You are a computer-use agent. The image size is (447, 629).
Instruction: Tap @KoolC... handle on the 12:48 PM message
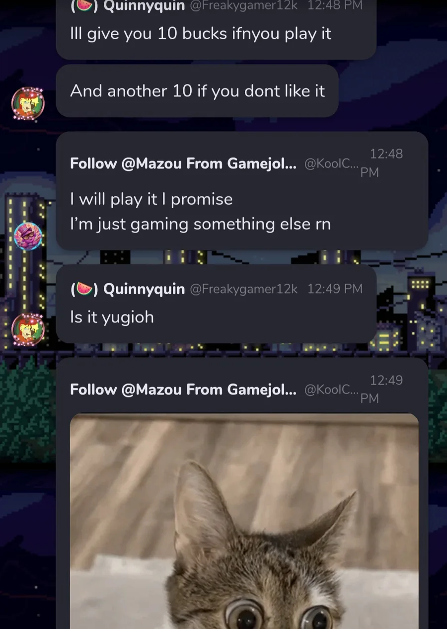[x=331, y=163]
